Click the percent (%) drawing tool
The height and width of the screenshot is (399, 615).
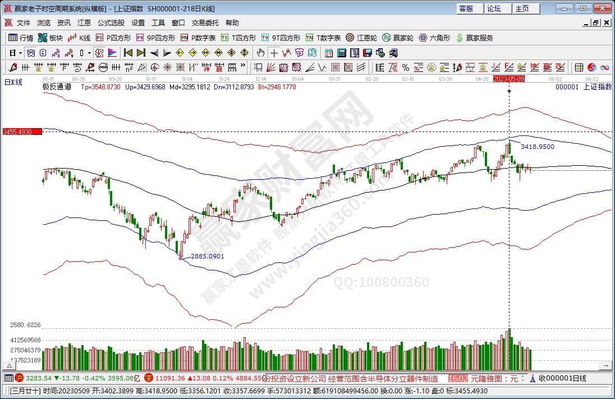(x=405, y=67)
